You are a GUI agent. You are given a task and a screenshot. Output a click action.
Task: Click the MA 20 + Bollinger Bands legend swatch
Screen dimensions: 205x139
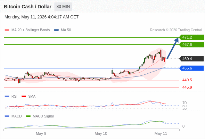coord(7,30)
